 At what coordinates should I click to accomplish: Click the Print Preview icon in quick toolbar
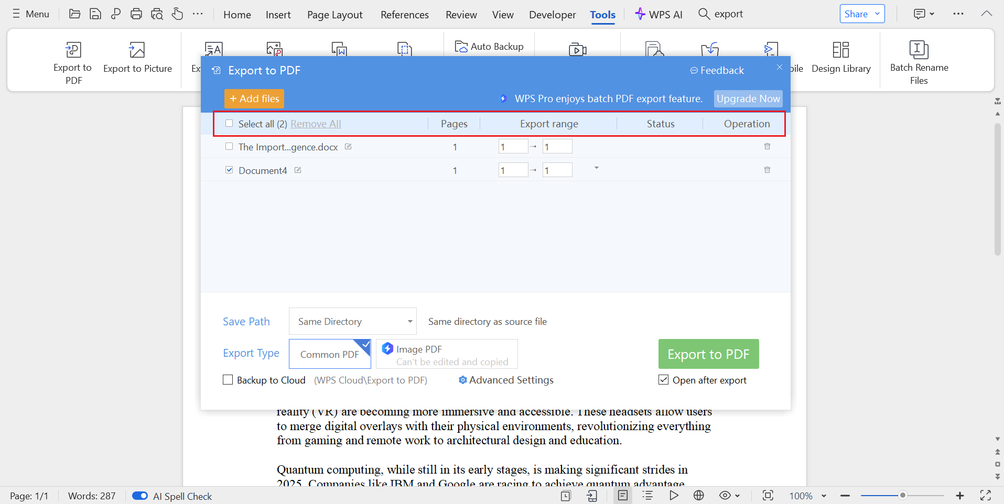pyautogui.click(x=157, y=14)
